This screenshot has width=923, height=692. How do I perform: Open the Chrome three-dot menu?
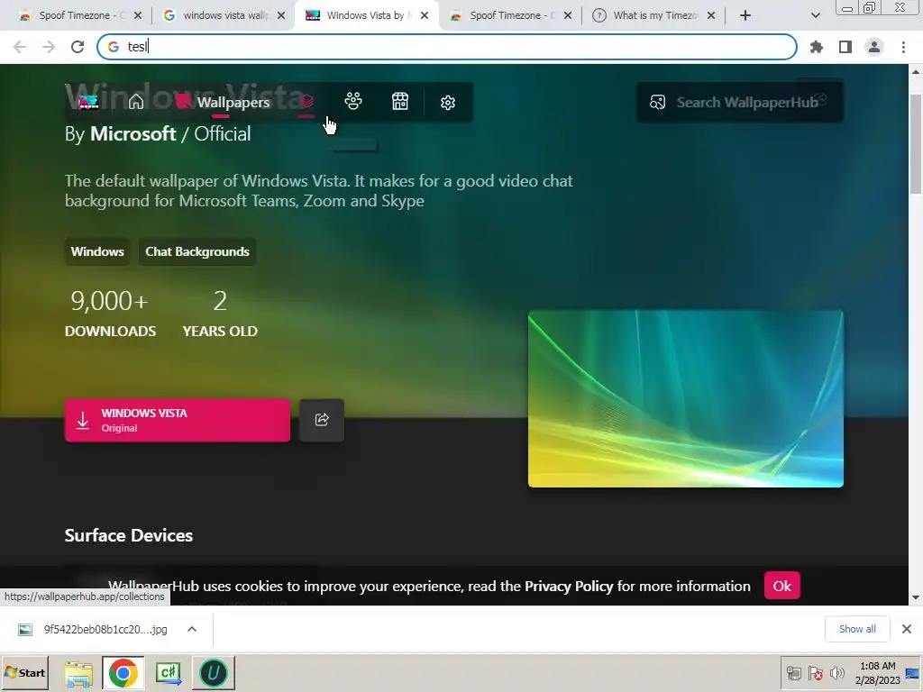click(903, 47)
